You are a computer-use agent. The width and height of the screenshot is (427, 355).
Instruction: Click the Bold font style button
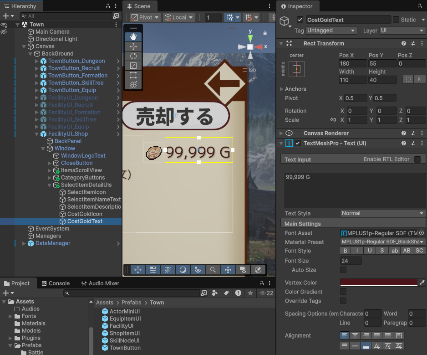[345, 251]
